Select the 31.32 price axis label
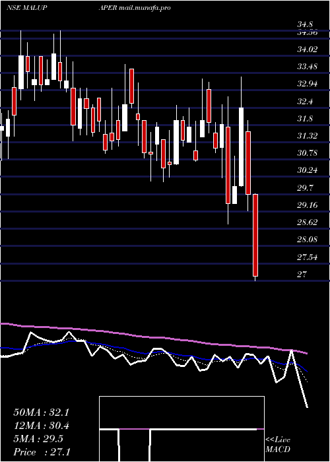 308,136
